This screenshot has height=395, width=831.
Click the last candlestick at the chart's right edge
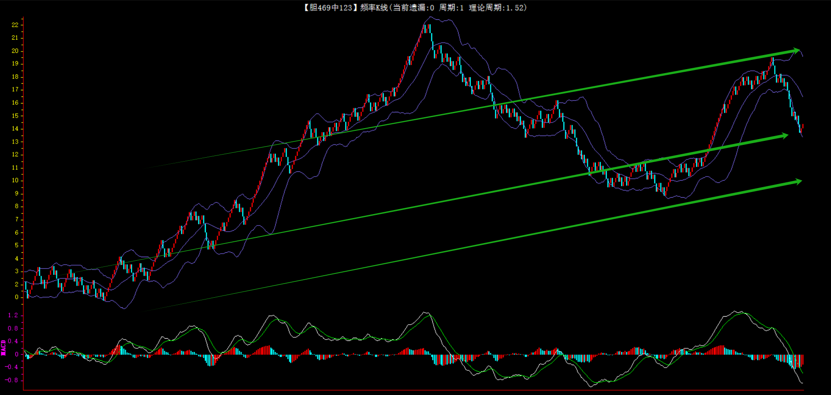(x=802, y=127)
